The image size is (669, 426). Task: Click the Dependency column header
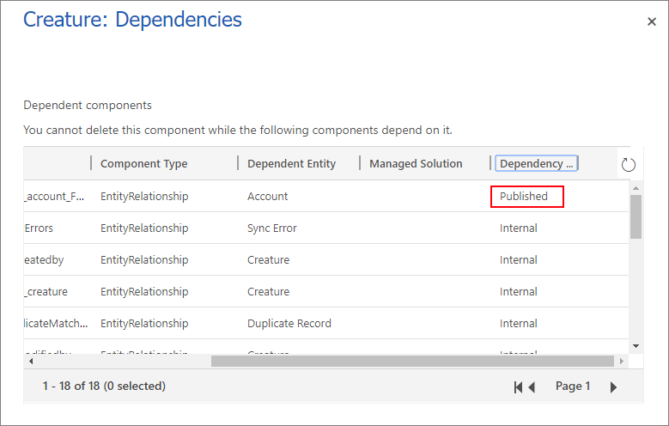click(x=537, y=163)
